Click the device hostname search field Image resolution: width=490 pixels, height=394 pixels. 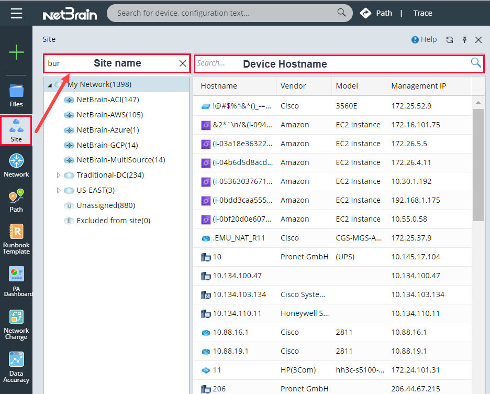click(x=314, y=63)
